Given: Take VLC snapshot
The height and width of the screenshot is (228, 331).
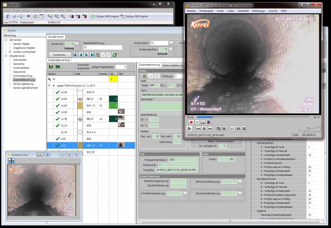Looking at the screenshot, I should pos(197,122).
